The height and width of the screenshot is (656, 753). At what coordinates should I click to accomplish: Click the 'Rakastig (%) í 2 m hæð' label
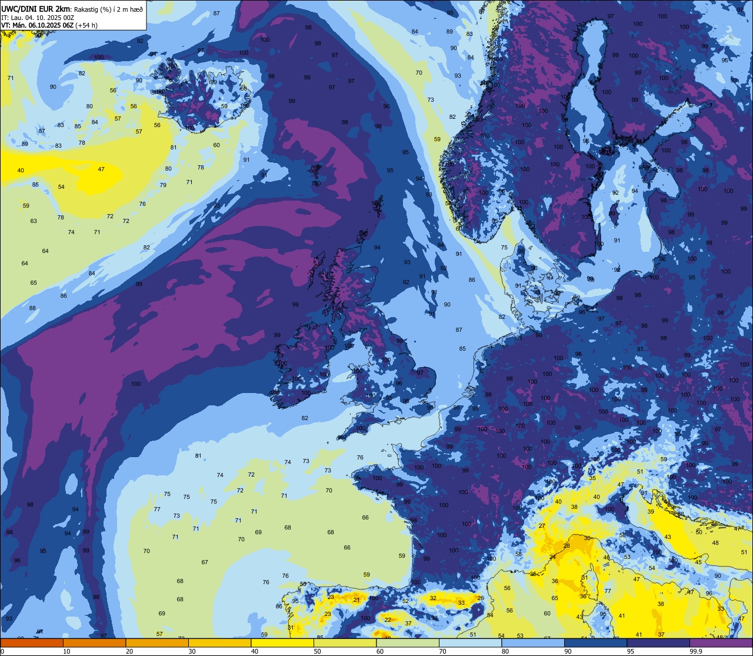tap(108, 9)
